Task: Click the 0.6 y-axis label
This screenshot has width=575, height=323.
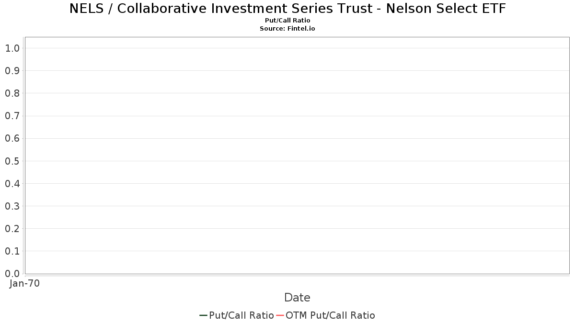Action: (12, 138)
